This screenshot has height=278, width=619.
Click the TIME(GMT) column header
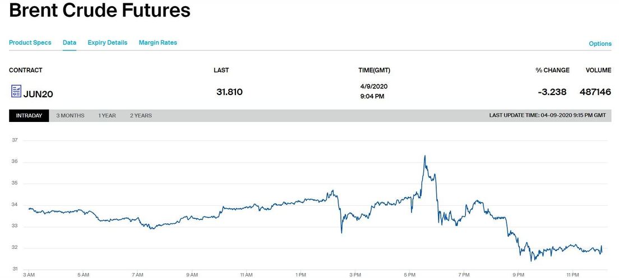(374, 70)
